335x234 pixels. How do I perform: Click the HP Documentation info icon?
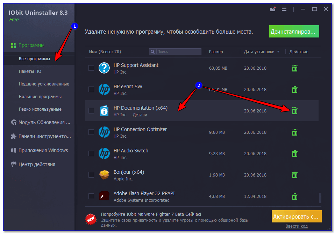[104, 111]
